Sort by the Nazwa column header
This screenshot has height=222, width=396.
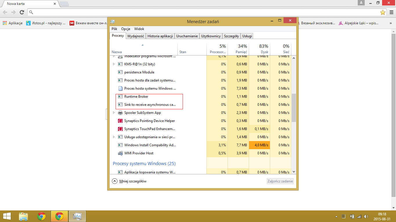click(143, 49)
